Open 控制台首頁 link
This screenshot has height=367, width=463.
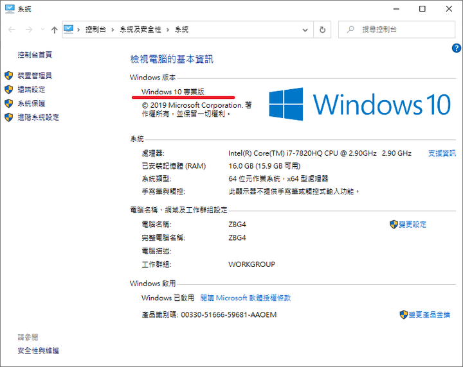[x=35, y=55]
